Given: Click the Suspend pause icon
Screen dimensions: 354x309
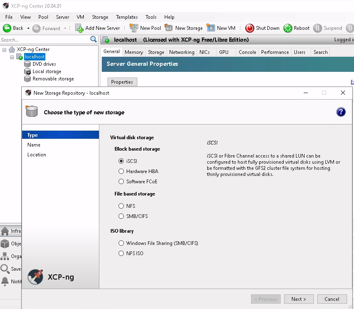Looking at the screenshot, I should click(x=318, y=28).
